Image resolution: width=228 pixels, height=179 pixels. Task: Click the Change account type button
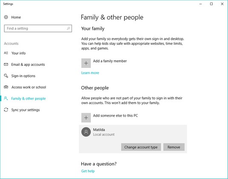[x=141, y=147]
